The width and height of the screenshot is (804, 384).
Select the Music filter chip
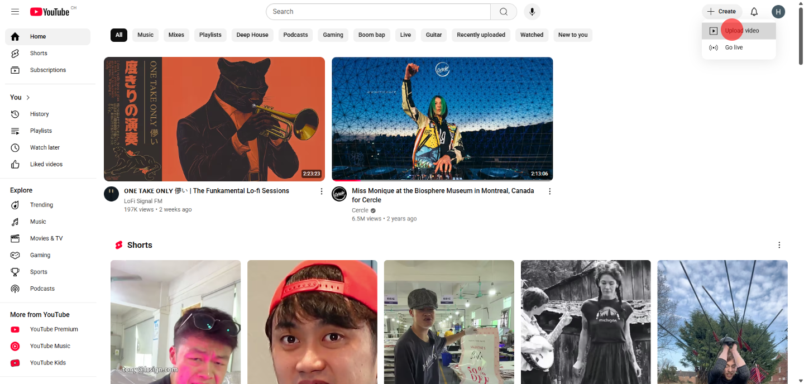[145, 35]
